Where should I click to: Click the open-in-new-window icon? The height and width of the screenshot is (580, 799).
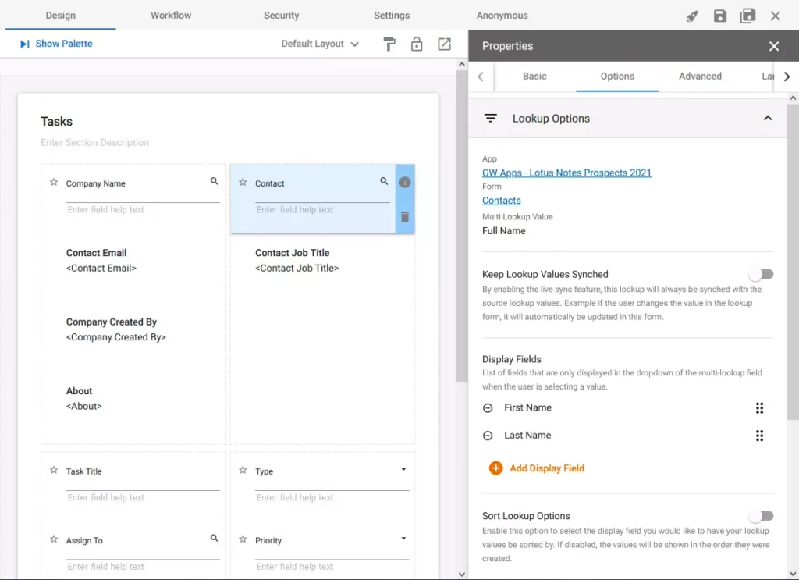(x=444, y=44)
